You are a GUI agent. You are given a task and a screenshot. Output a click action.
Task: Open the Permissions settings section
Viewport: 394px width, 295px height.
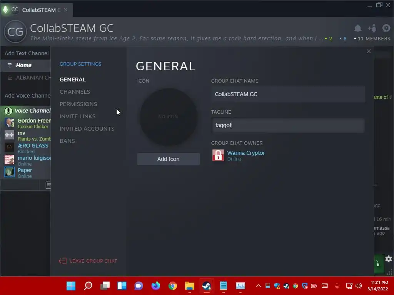click(x=78, y=104)
